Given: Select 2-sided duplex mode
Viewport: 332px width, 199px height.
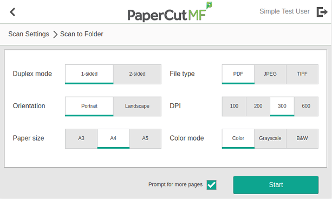Looking at the screenshot, I should point(137,74).
